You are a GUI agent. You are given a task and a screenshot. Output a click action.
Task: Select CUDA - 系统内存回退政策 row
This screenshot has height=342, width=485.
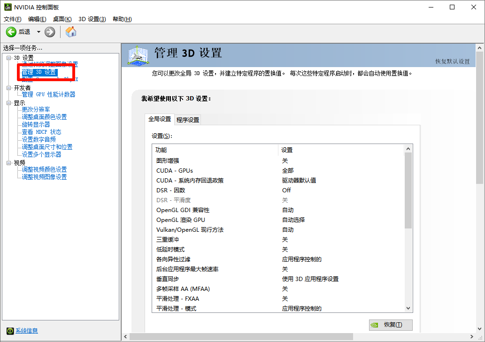click(x=278, y=181)
